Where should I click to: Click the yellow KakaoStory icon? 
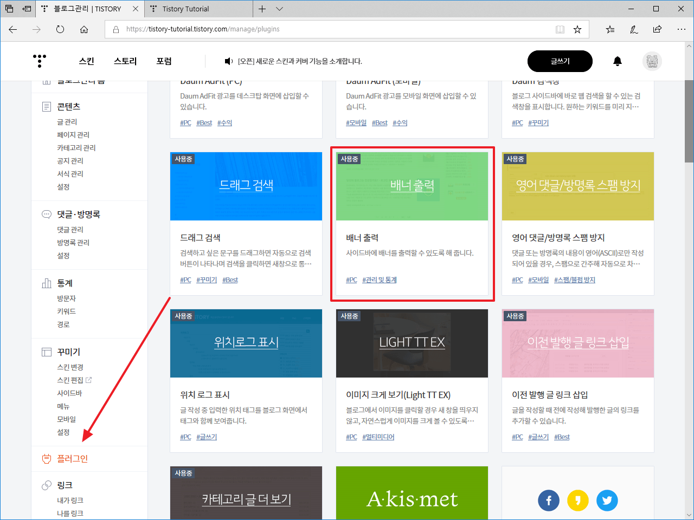(578, 500)
